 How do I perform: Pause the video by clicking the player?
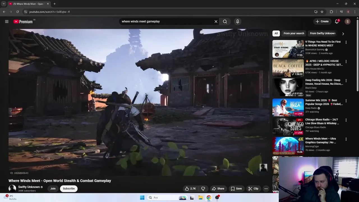point(139,102)
